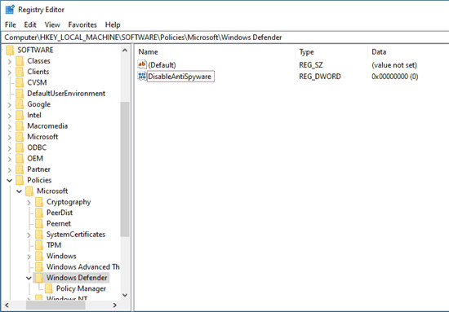
Task: Click the 0x00000000 (0) data cell
Action: [x=395, y=77]
